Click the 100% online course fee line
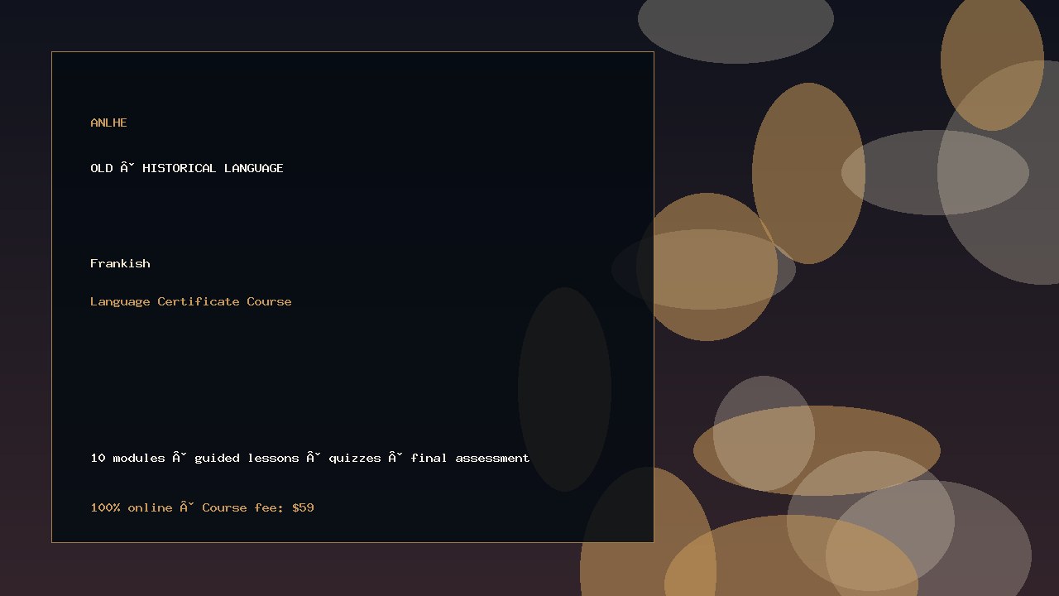 click(202, 507)
